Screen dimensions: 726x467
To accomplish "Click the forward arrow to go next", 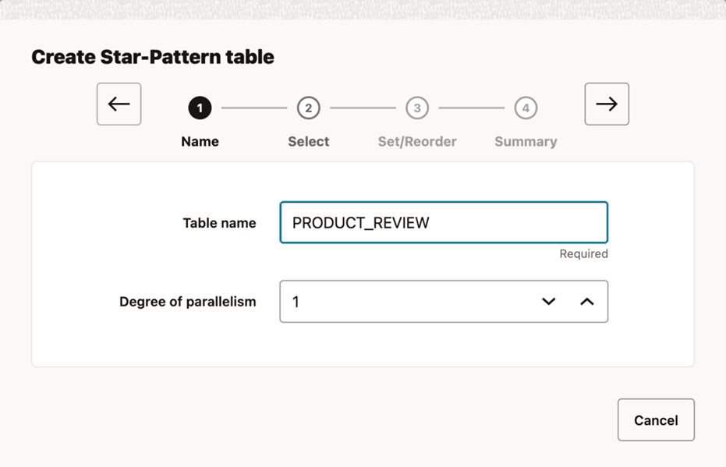I will (x=607, y=104).
